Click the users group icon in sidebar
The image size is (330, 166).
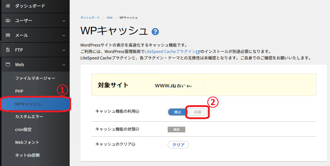click(8, 20)
